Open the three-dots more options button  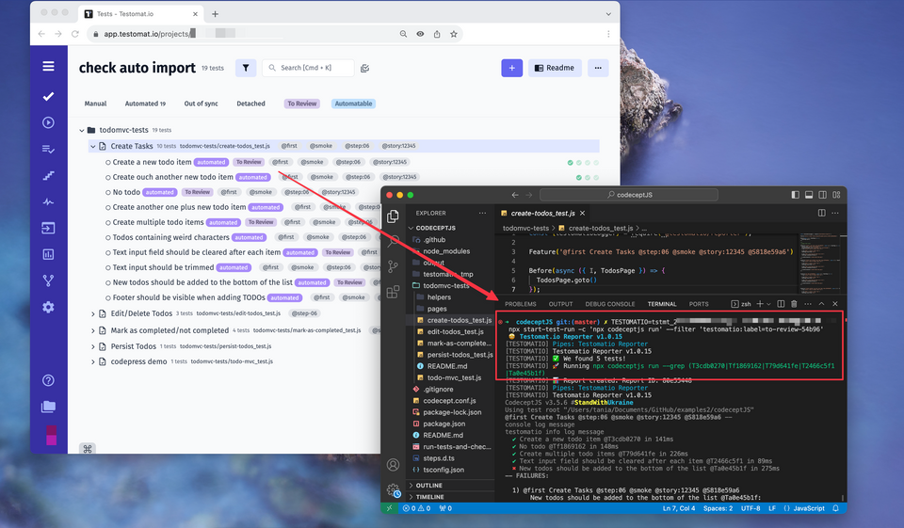pyautogui.click(x=598, y=68)
